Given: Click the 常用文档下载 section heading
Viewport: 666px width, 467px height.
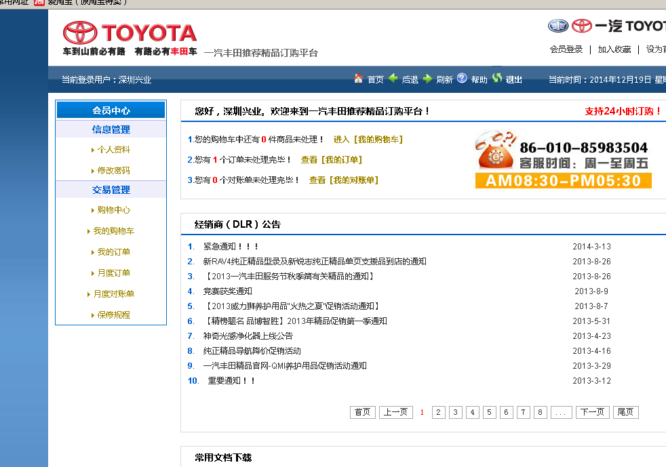Looking at the screenshot, I should click(223, 458).
